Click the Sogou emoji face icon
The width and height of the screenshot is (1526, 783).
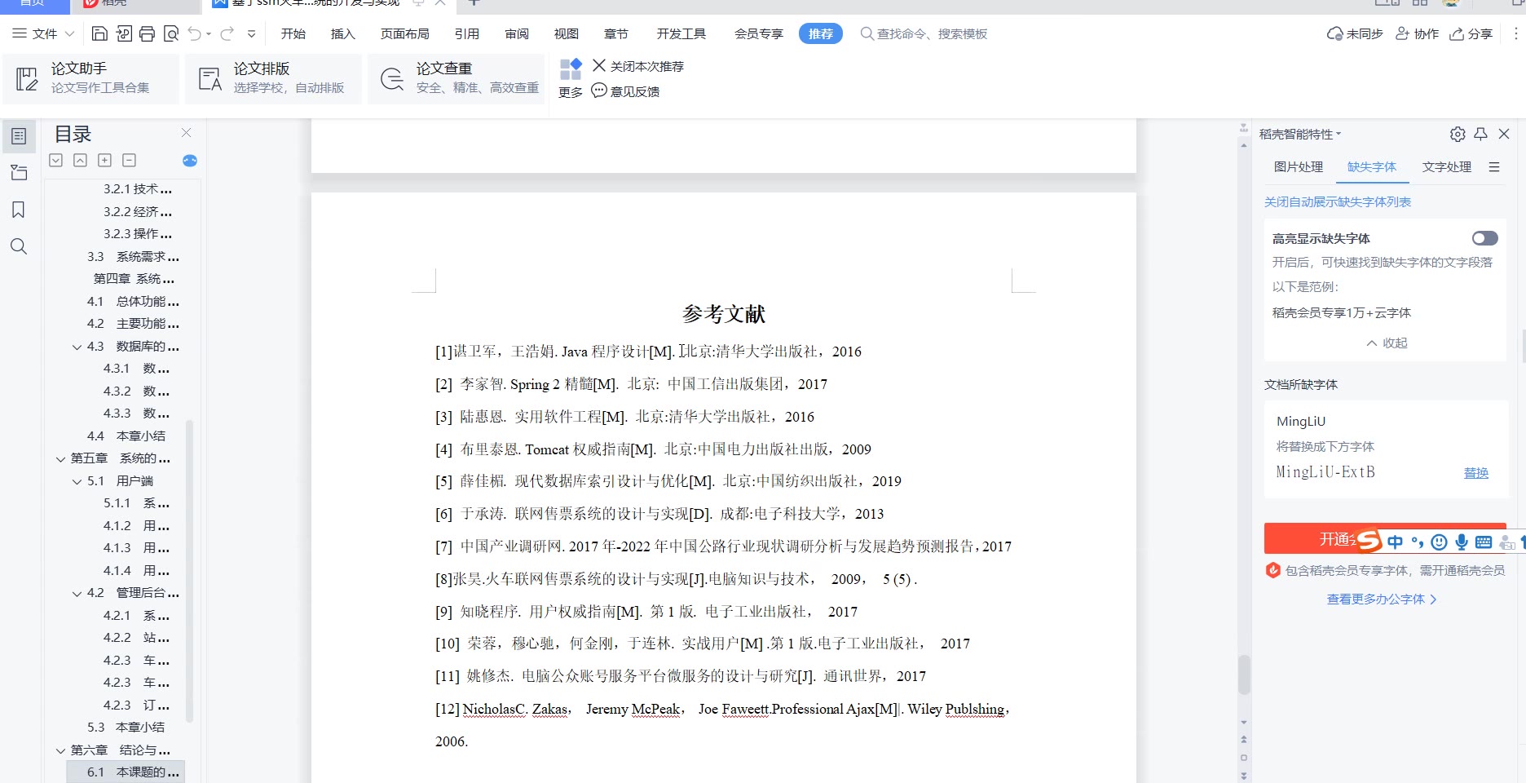(x=1440, y=542)
